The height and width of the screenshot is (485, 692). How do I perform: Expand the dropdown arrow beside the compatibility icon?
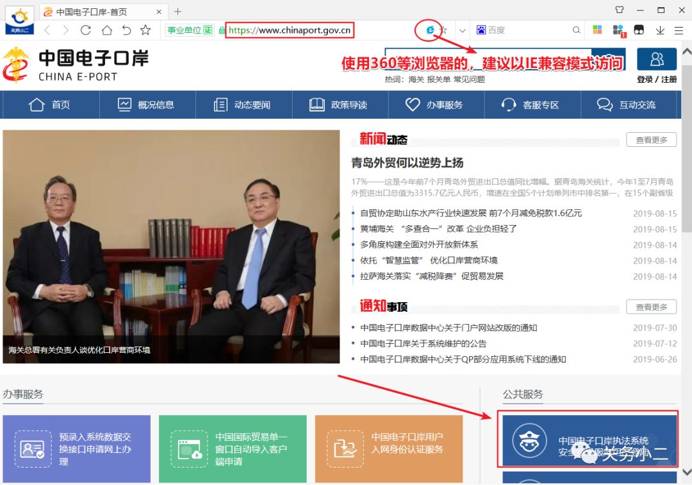(462, 30)
